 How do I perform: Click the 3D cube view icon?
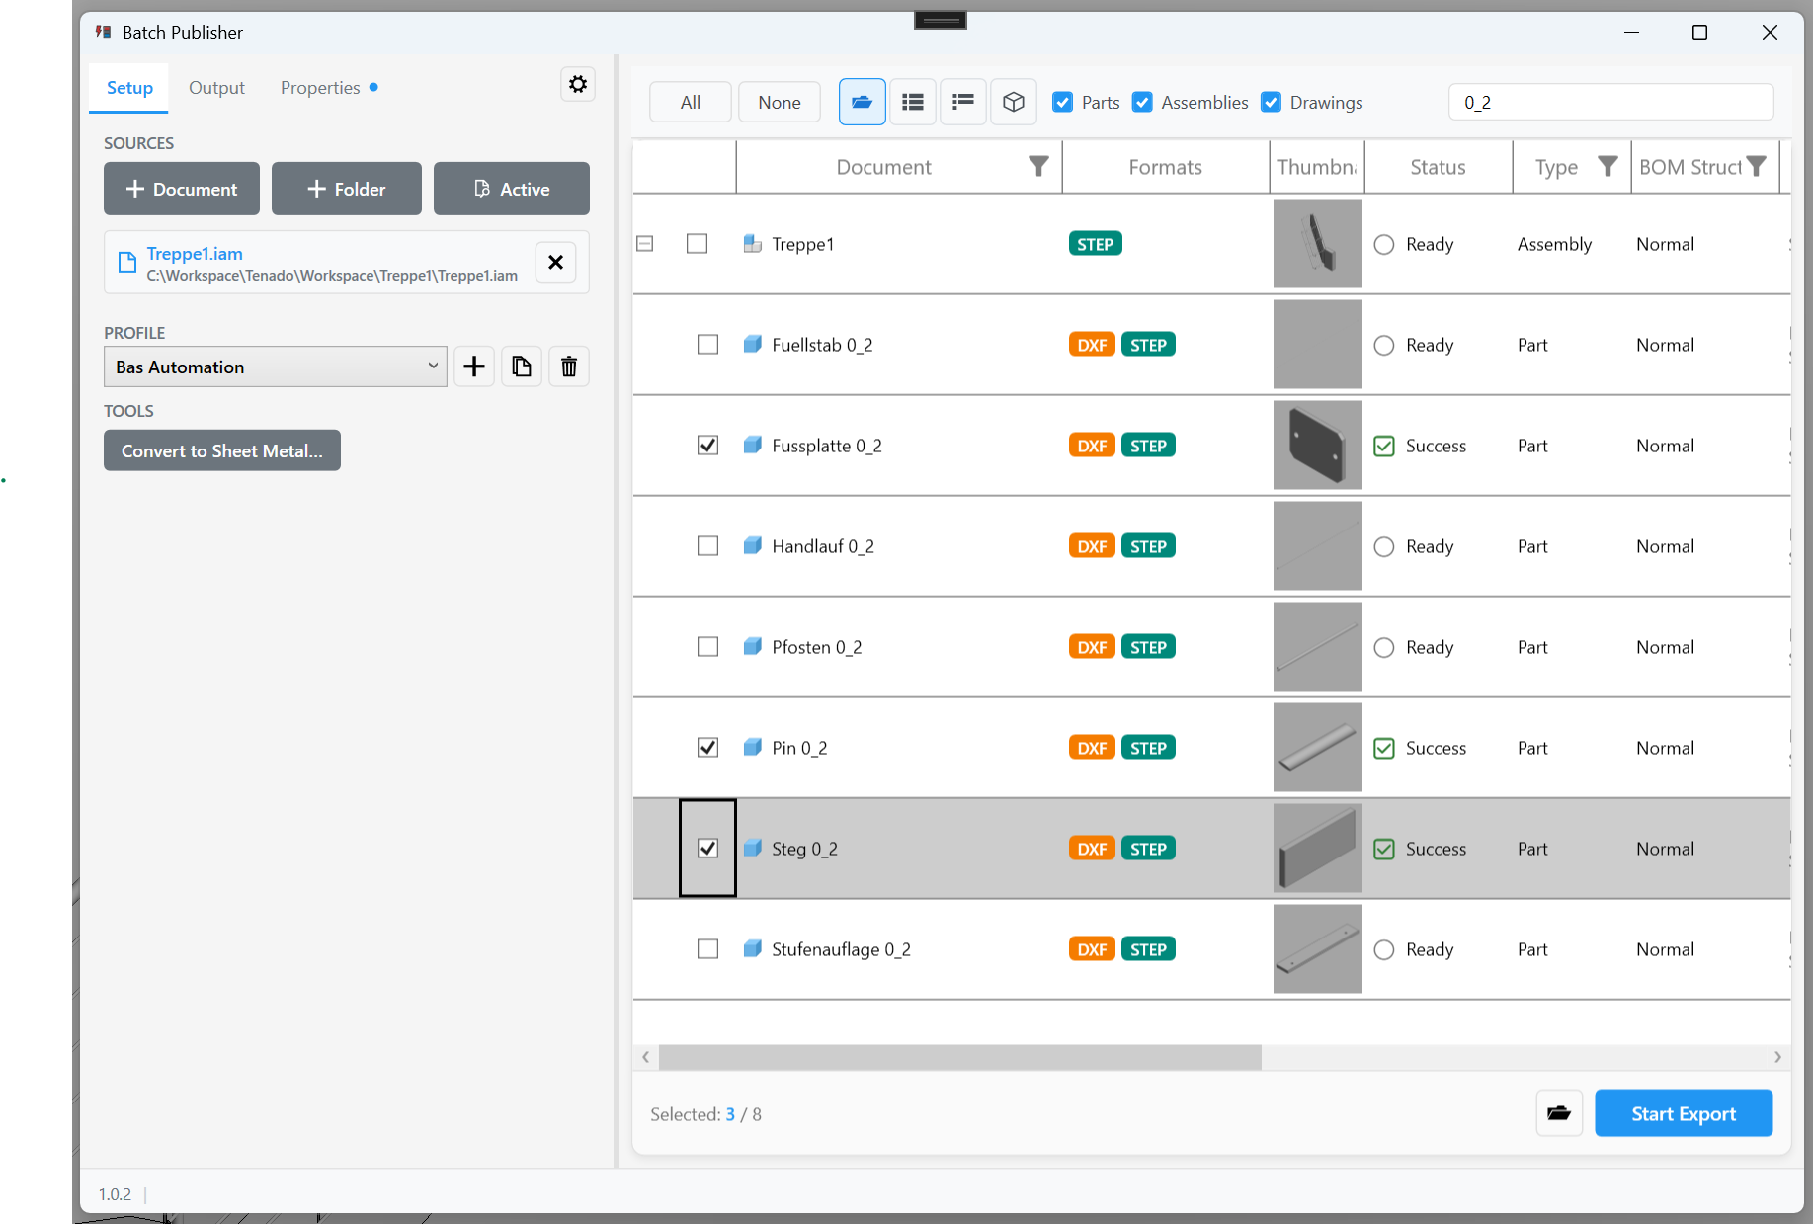click(1013, 102)
